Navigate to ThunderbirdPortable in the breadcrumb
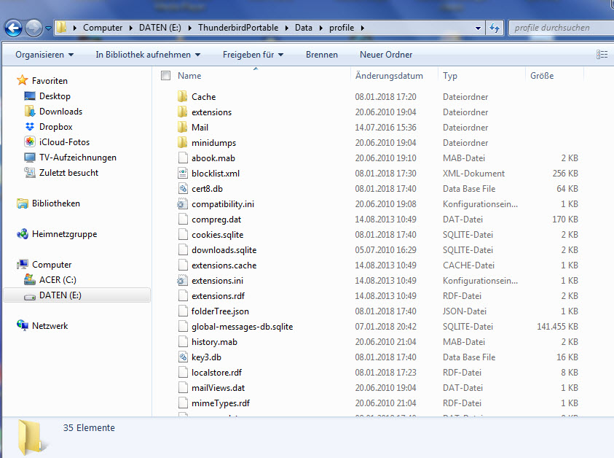 tap(238, 28)
